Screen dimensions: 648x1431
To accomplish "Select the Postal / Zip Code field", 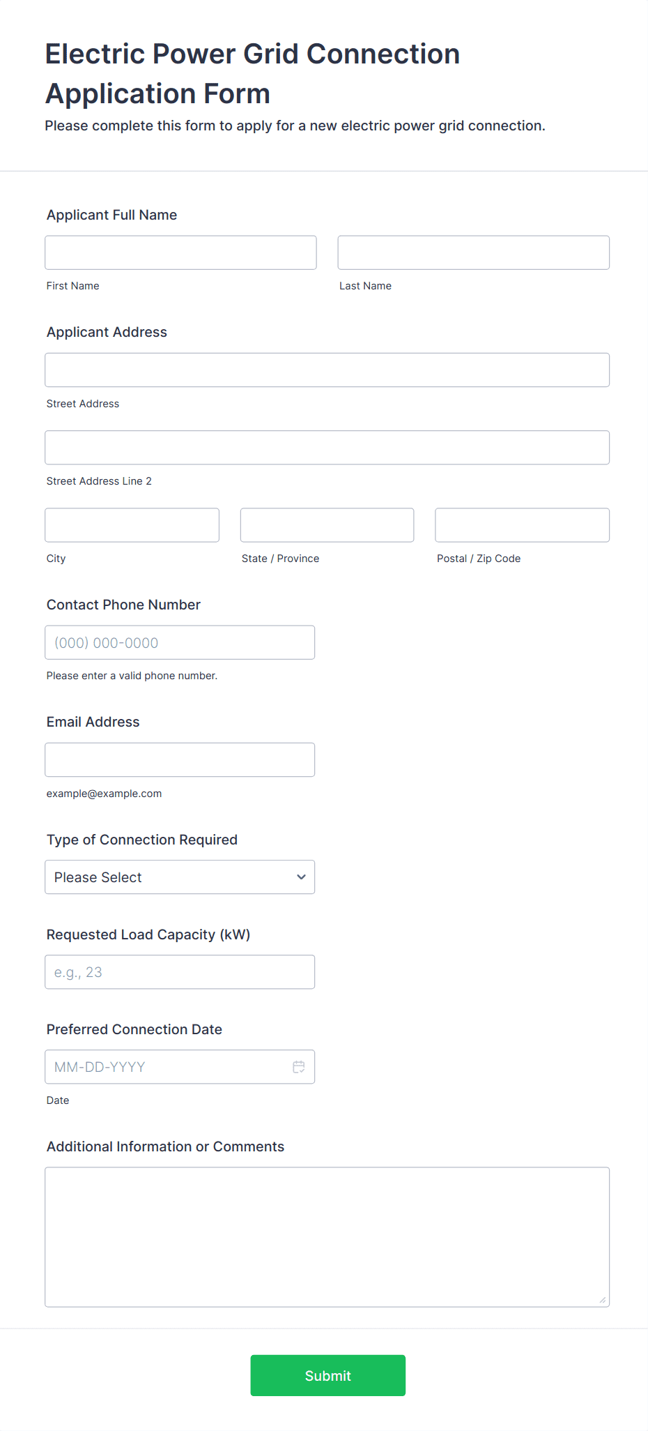I will [521, 524].
